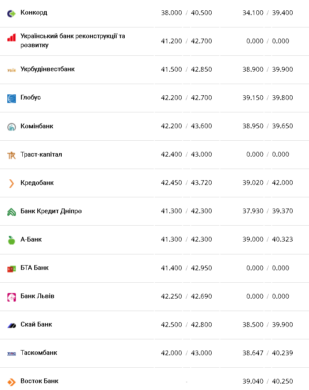Select the А-Банк 39.000 / 40.323 rate
The height and width of the screenshot is (390, 309).
click(x=268, y=239)
